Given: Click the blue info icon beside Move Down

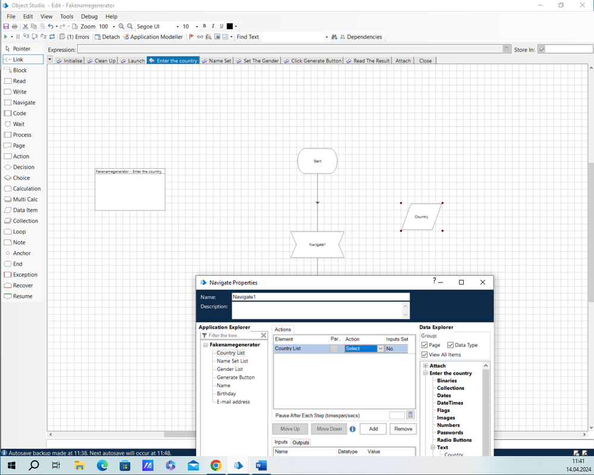Looking at the screenshot, I should tap(353, 429).
